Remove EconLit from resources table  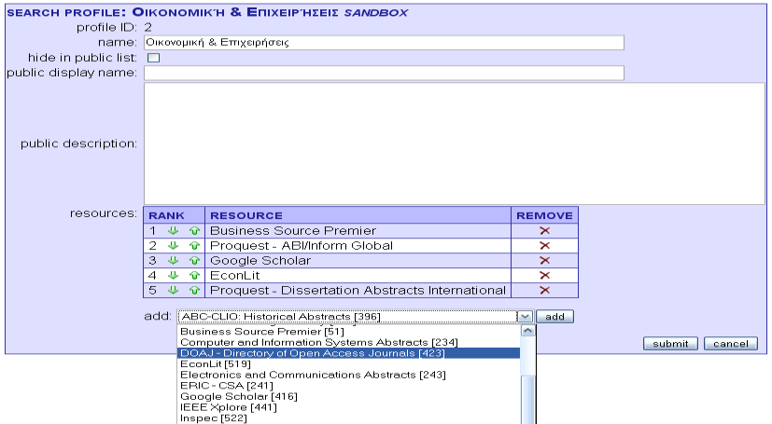544,275
